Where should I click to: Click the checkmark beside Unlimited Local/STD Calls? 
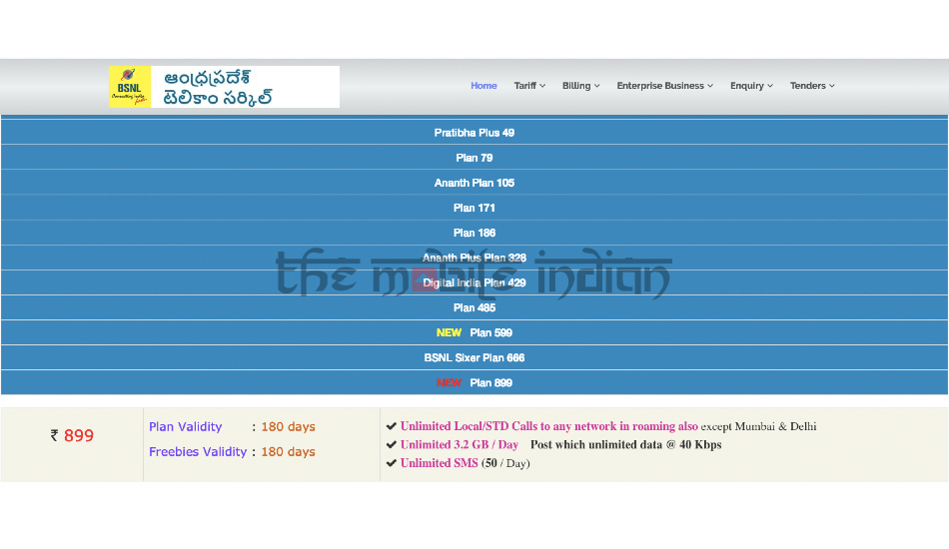[x=392, y=426]
